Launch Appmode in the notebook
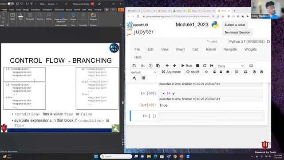This screenshot has width=284, height=160. pyautogui.click(x=171, y=72)
